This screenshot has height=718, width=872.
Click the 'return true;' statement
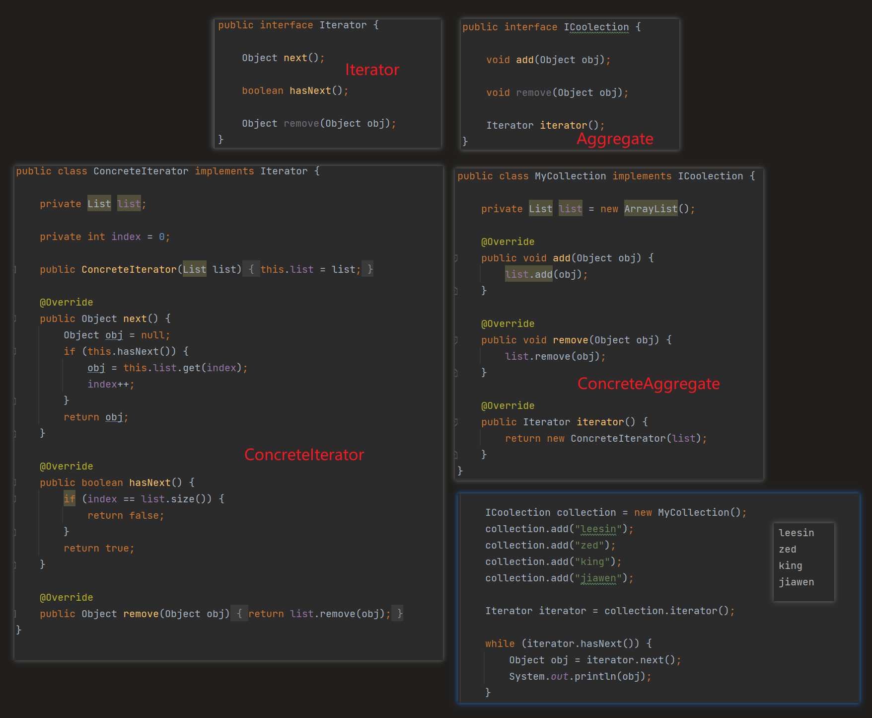99,549
